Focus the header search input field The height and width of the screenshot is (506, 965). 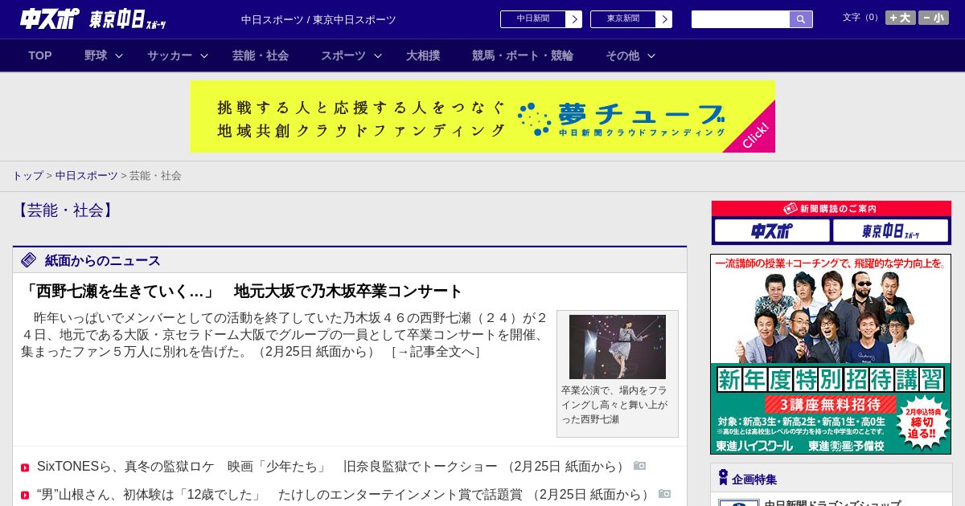click(x=741, y=19)
